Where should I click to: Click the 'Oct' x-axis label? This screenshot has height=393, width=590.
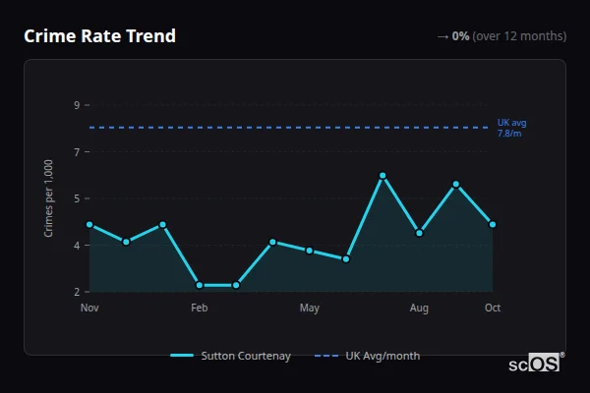pos(493,308)
